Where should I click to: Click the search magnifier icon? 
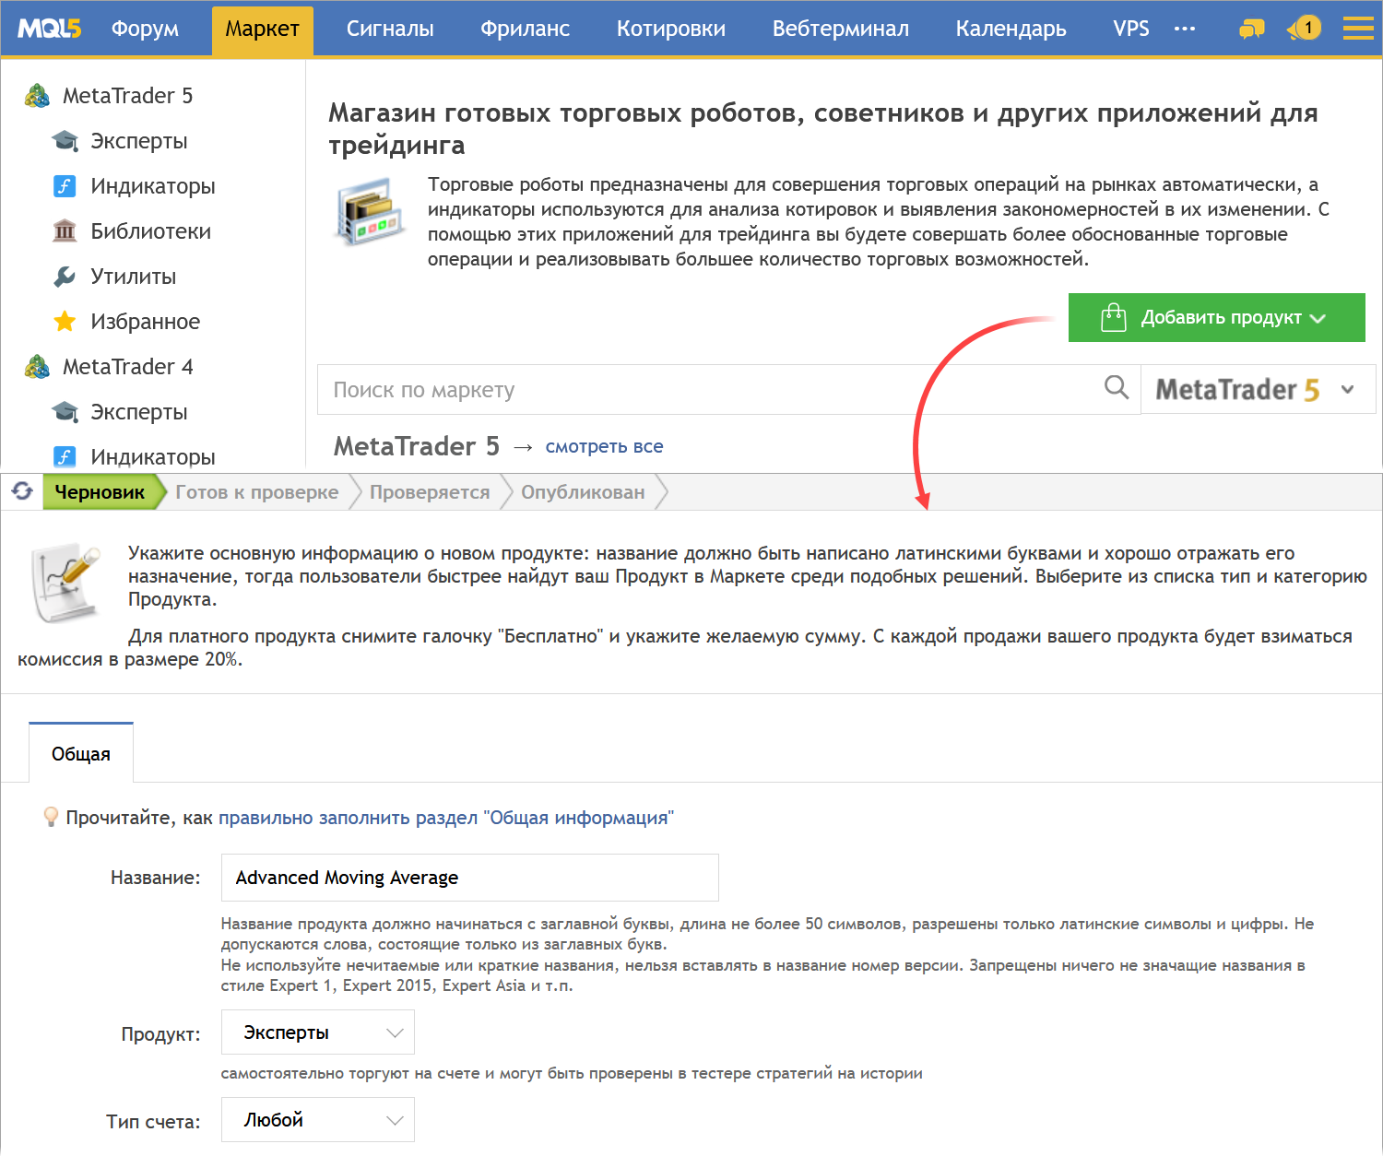click(x=1117, y=388)
